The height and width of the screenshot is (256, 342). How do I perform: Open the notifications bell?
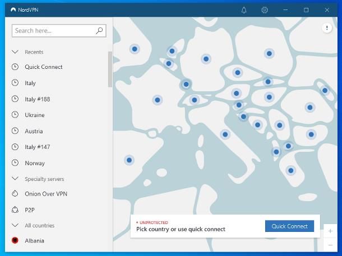click(x=244, y=10)
